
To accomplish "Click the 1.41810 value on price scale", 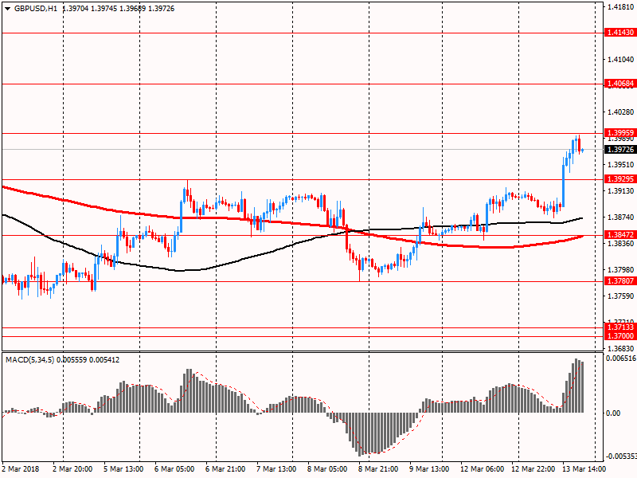I will [619, 7].
